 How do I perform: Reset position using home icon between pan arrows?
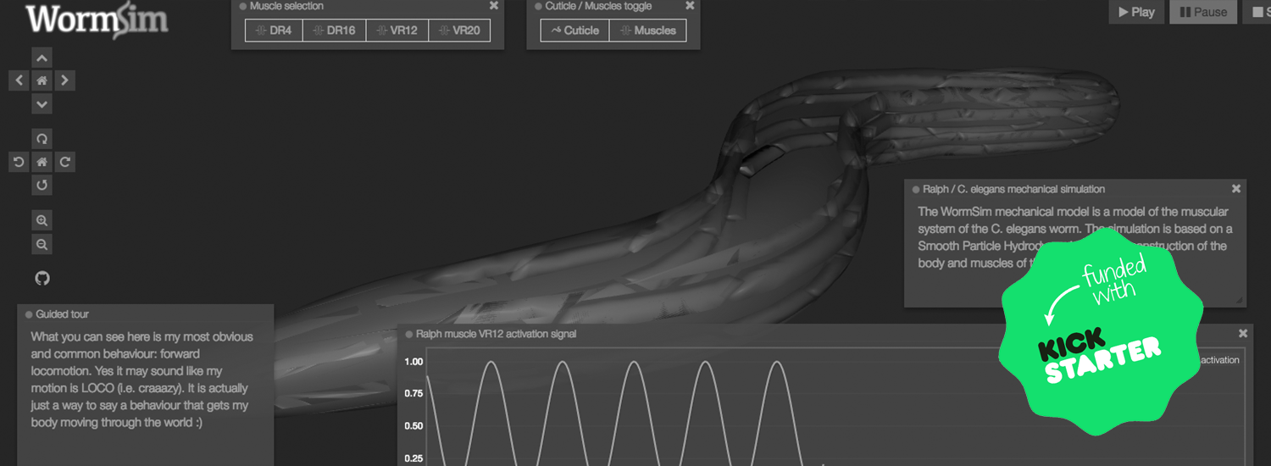pyautogui.click(x=42, y=80)
